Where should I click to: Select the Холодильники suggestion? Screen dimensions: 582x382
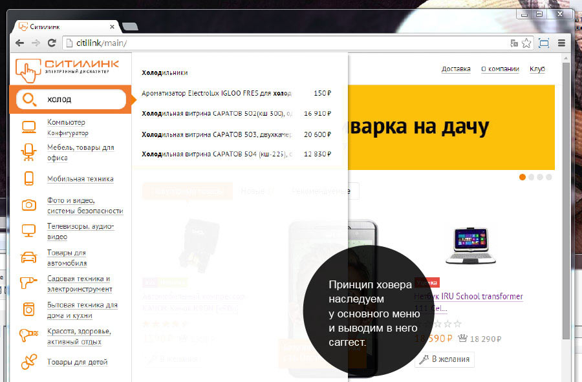164,73
